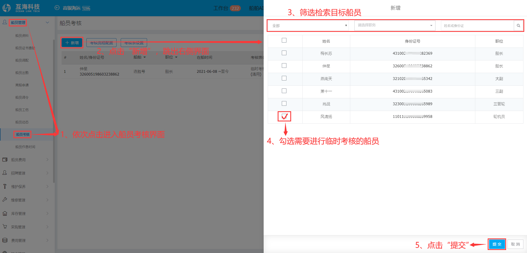This screenshot has width=527, height=253.
Task: Open 船员资料 in the sidebar
Action: coord(22,36)
